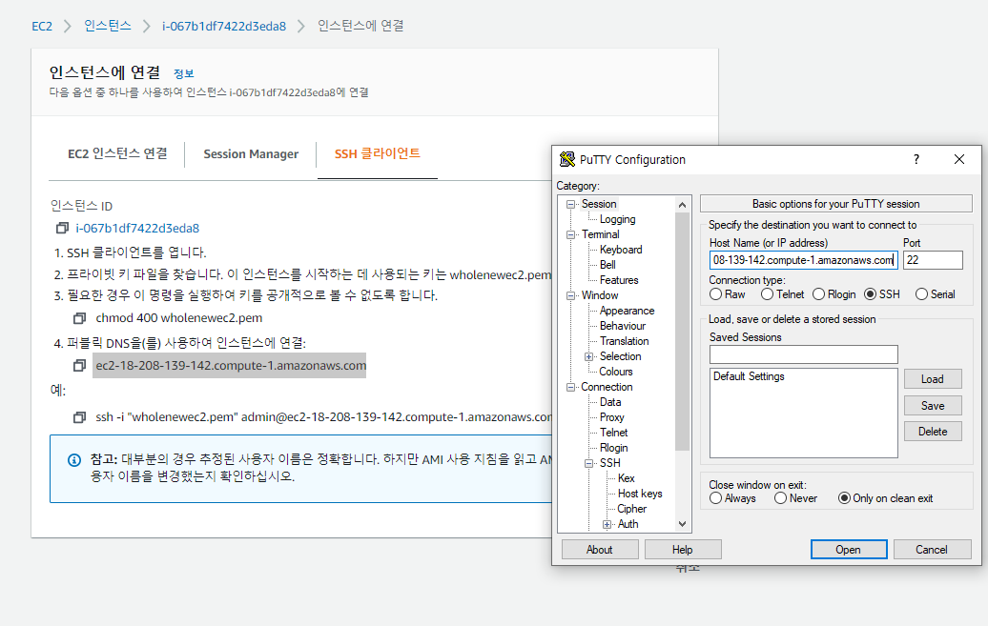988x626 pixels.
Task: Click the instance ID link under 인스턴스 ID
Action: point(137,228)
